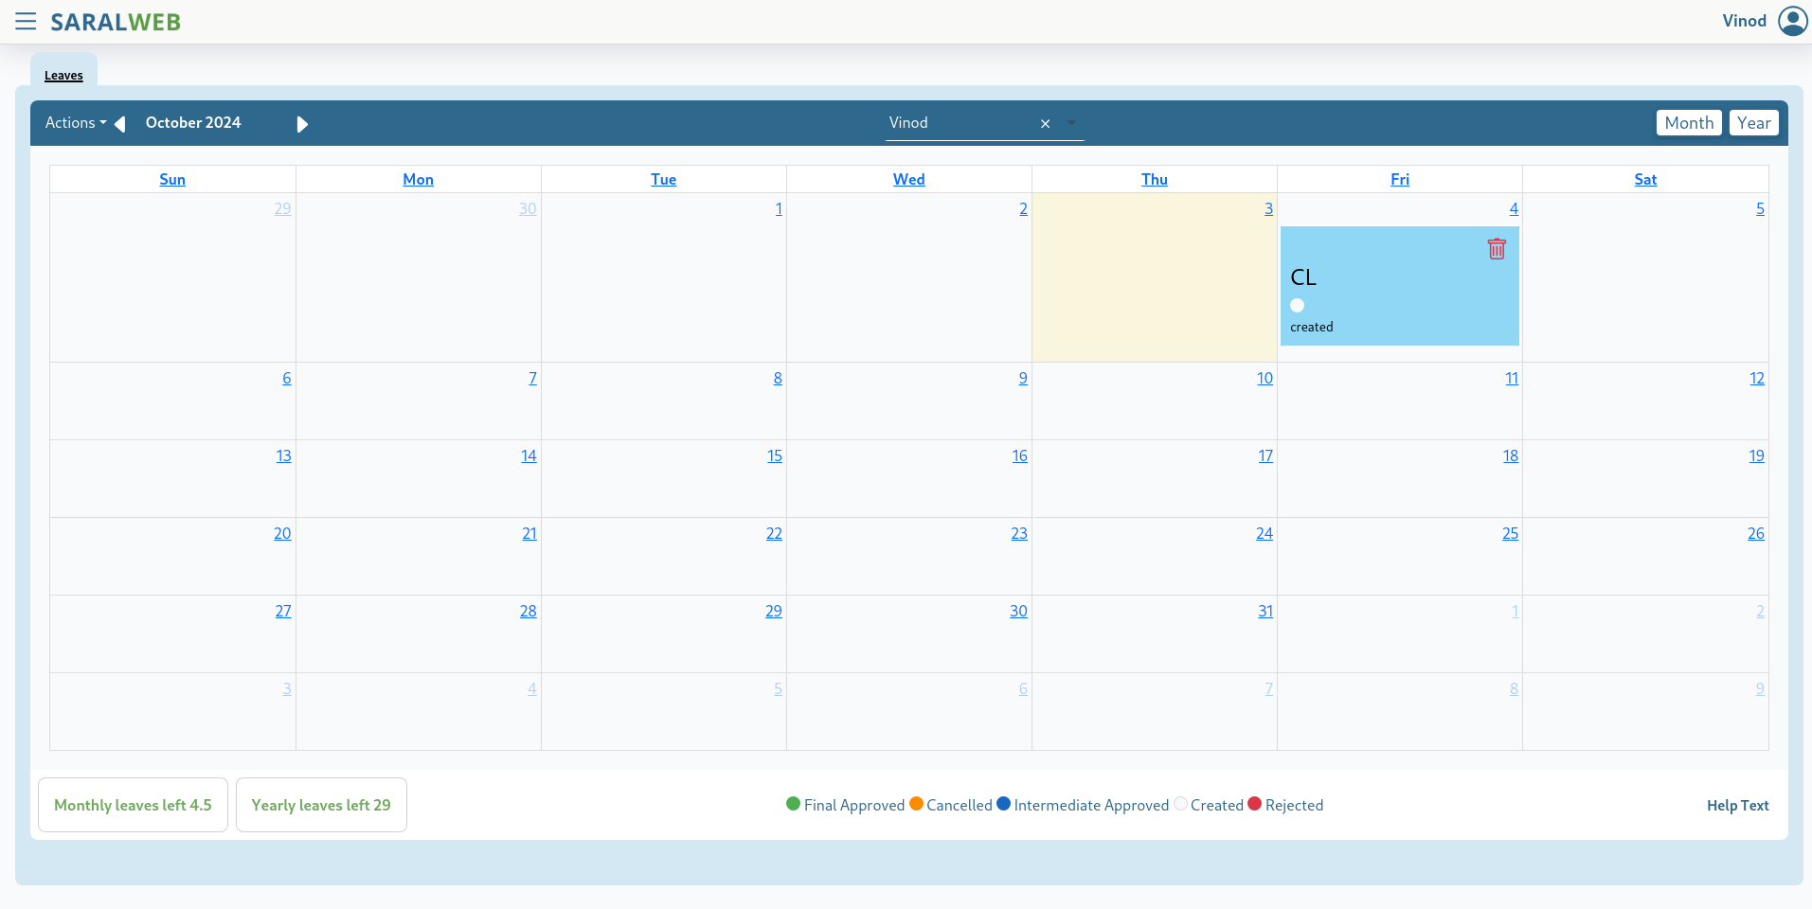The image size is (1812, 909).
Task: Click the user profile avatar icon
Action: click(x=1792, y=21)
